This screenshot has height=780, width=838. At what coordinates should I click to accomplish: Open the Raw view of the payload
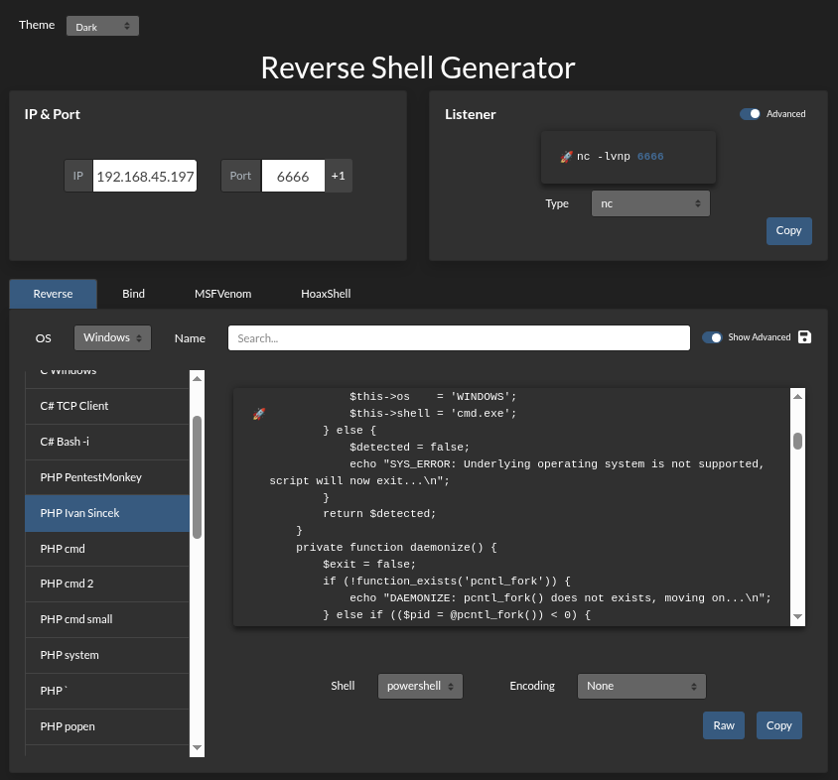(724, 725)
